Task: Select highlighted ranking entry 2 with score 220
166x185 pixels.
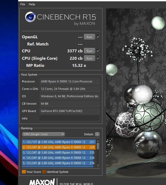Action: coord(59,147)
